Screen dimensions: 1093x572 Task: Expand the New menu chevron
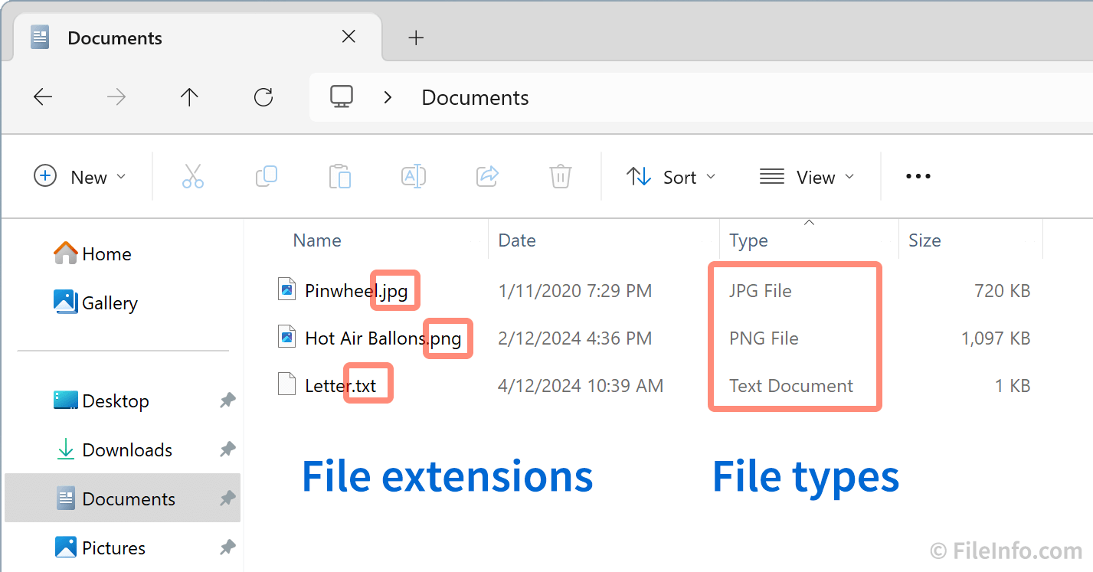121,176
